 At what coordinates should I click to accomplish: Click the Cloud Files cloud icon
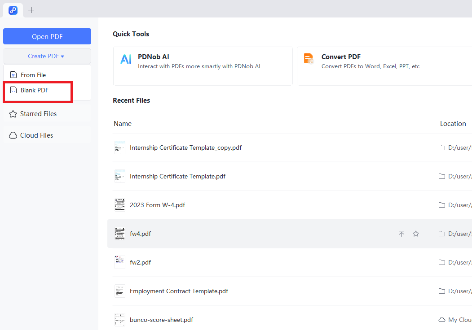point(13,135)
